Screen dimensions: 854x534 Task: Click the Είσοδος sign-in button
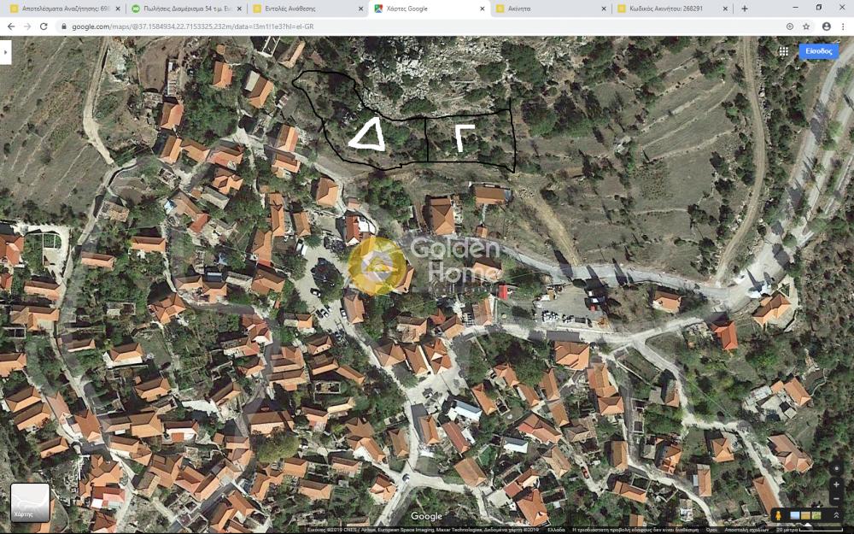point(818,51)
